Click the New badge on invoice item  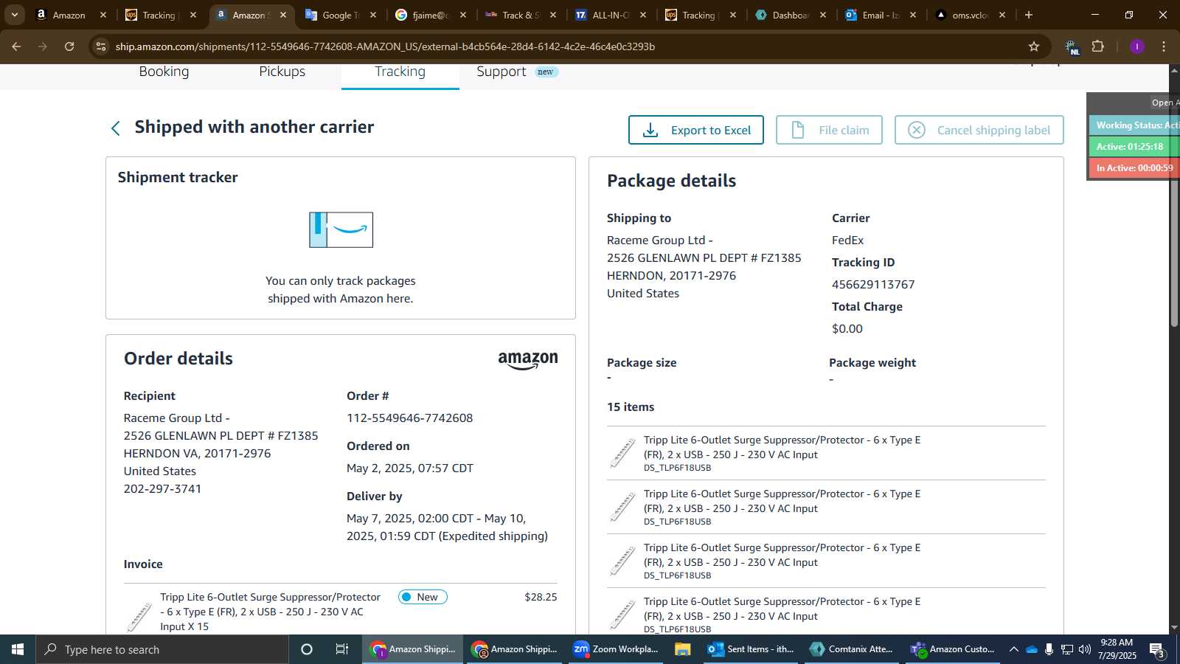coord(423,597)
